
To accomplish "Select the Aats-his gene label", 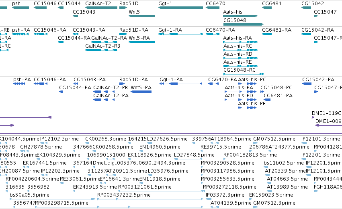I will point(233,12).
